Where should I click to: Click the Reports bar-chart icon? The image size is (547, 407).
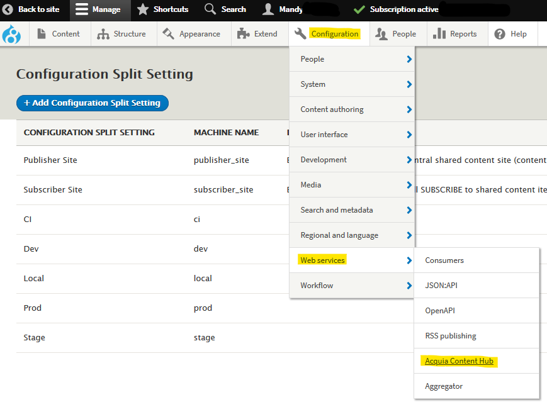point(439,33)
